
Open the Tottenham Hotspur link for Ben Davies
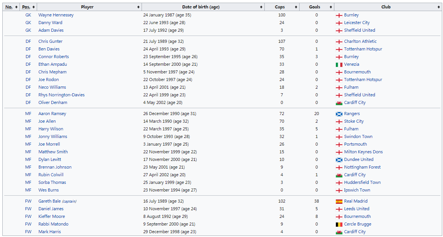pyautogui.click(x=363, y=49)
